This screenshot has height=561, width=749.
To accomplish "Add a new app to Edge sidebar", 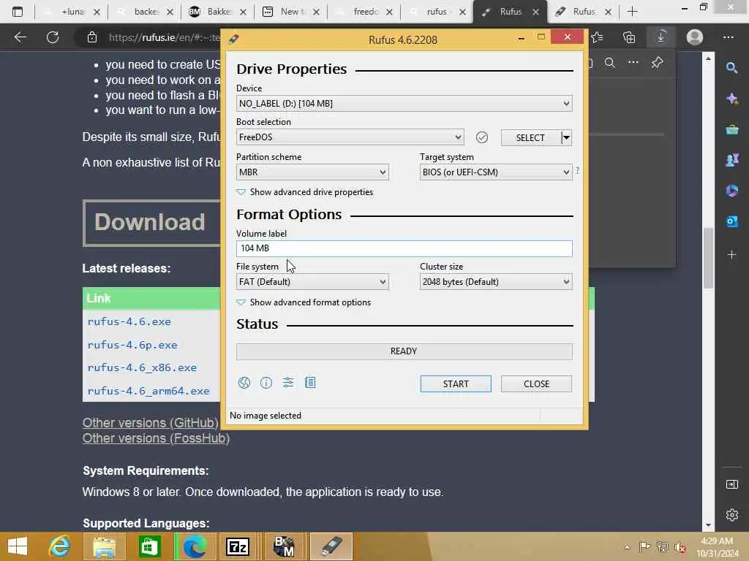I will [x=731, y=255].
